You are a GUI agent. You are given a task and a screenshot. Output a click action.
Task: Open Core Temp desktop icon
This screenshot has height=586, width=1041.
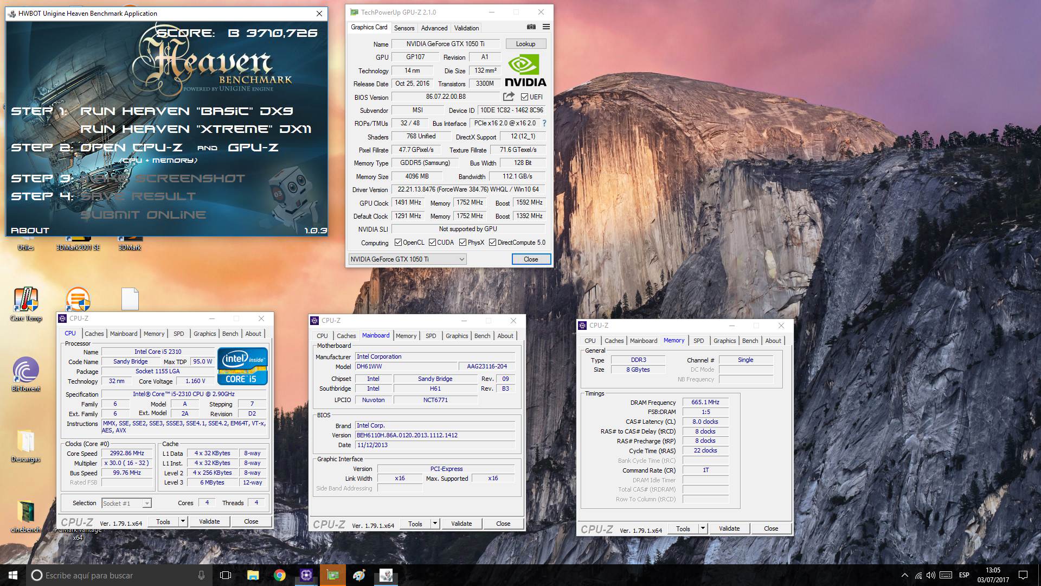click(x=25, y=304)
